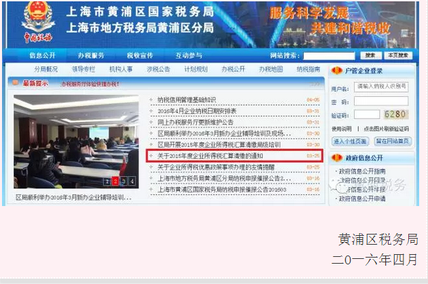Open 网上办税服务厅更新维护公告 item
The image size is (428, 284).
(196, 122)
